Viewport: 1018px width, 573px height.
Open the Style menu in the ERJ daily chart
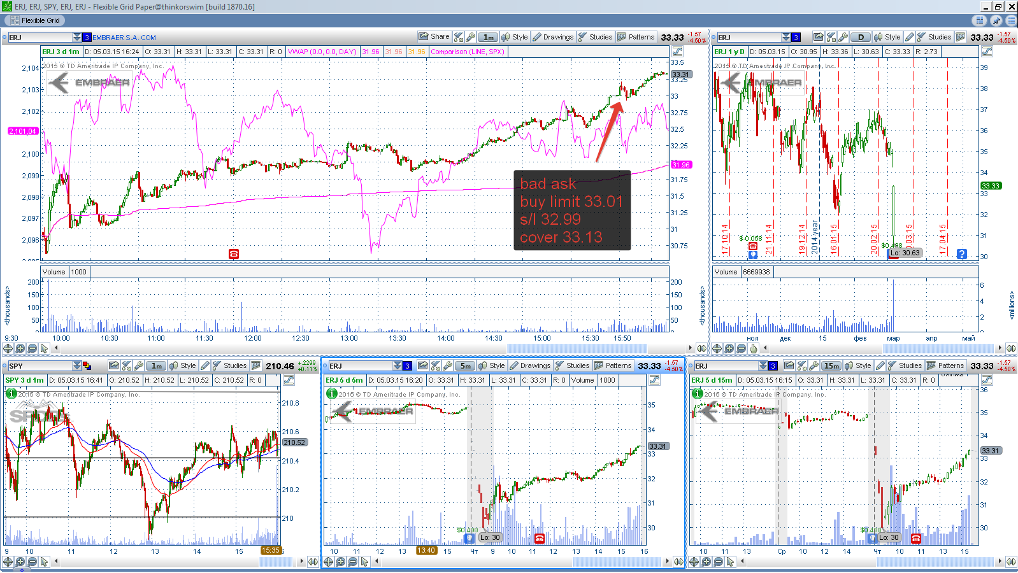(x=887, y=37)
